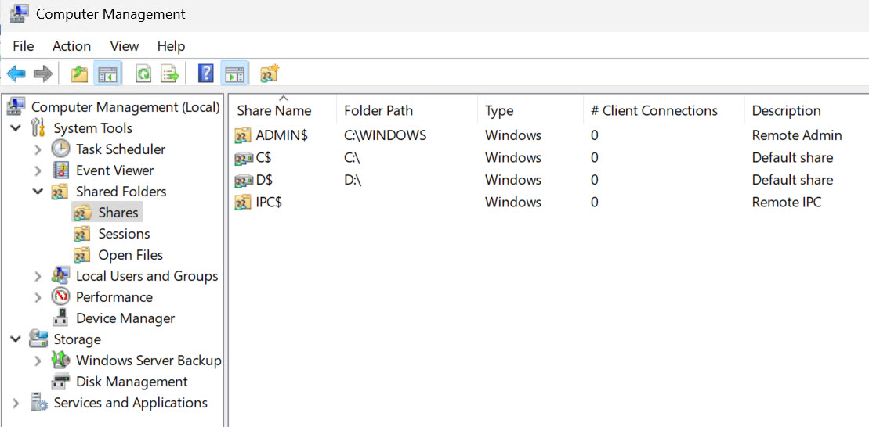Open the View menu
The width and height of the screenshot is (869, 427).
coord(124,46)
